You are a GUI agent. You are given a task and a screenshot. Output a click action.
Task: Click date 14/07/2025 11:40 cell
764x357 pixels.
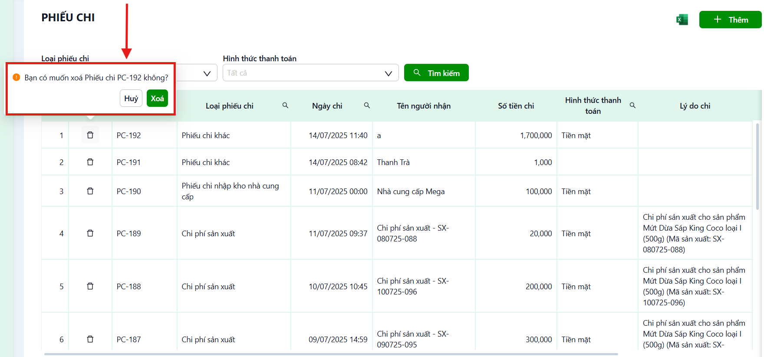coord(332,135)
